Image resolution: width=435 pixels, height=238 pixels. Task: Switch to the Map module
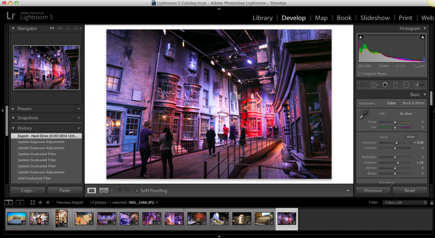(x=321, y=18)
